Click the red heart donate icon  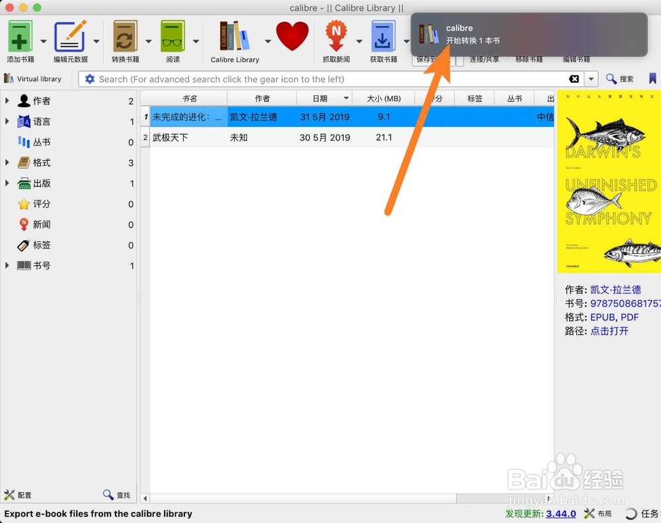click(x=292, y=36)
